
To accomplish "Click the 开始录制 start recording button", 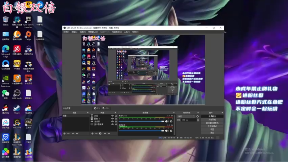I will (212, 120).
